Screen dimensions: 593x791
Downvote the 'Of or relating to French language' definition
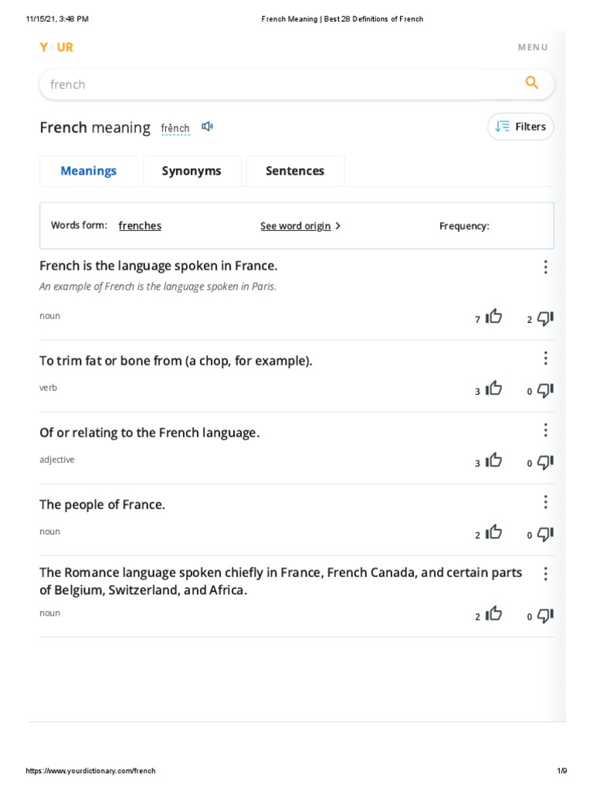tap(545, 462)
